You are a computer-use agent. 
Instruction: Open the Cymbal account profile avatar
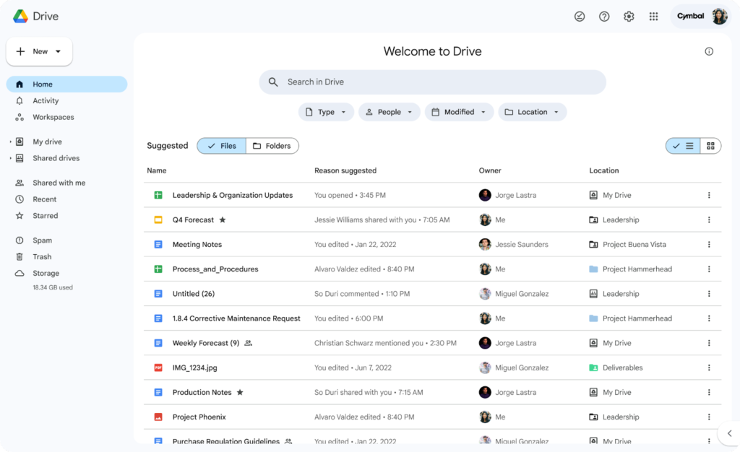click(719, 17)
